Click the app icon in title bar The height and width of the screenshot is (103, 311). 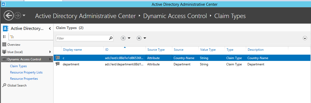click(3, 4)
